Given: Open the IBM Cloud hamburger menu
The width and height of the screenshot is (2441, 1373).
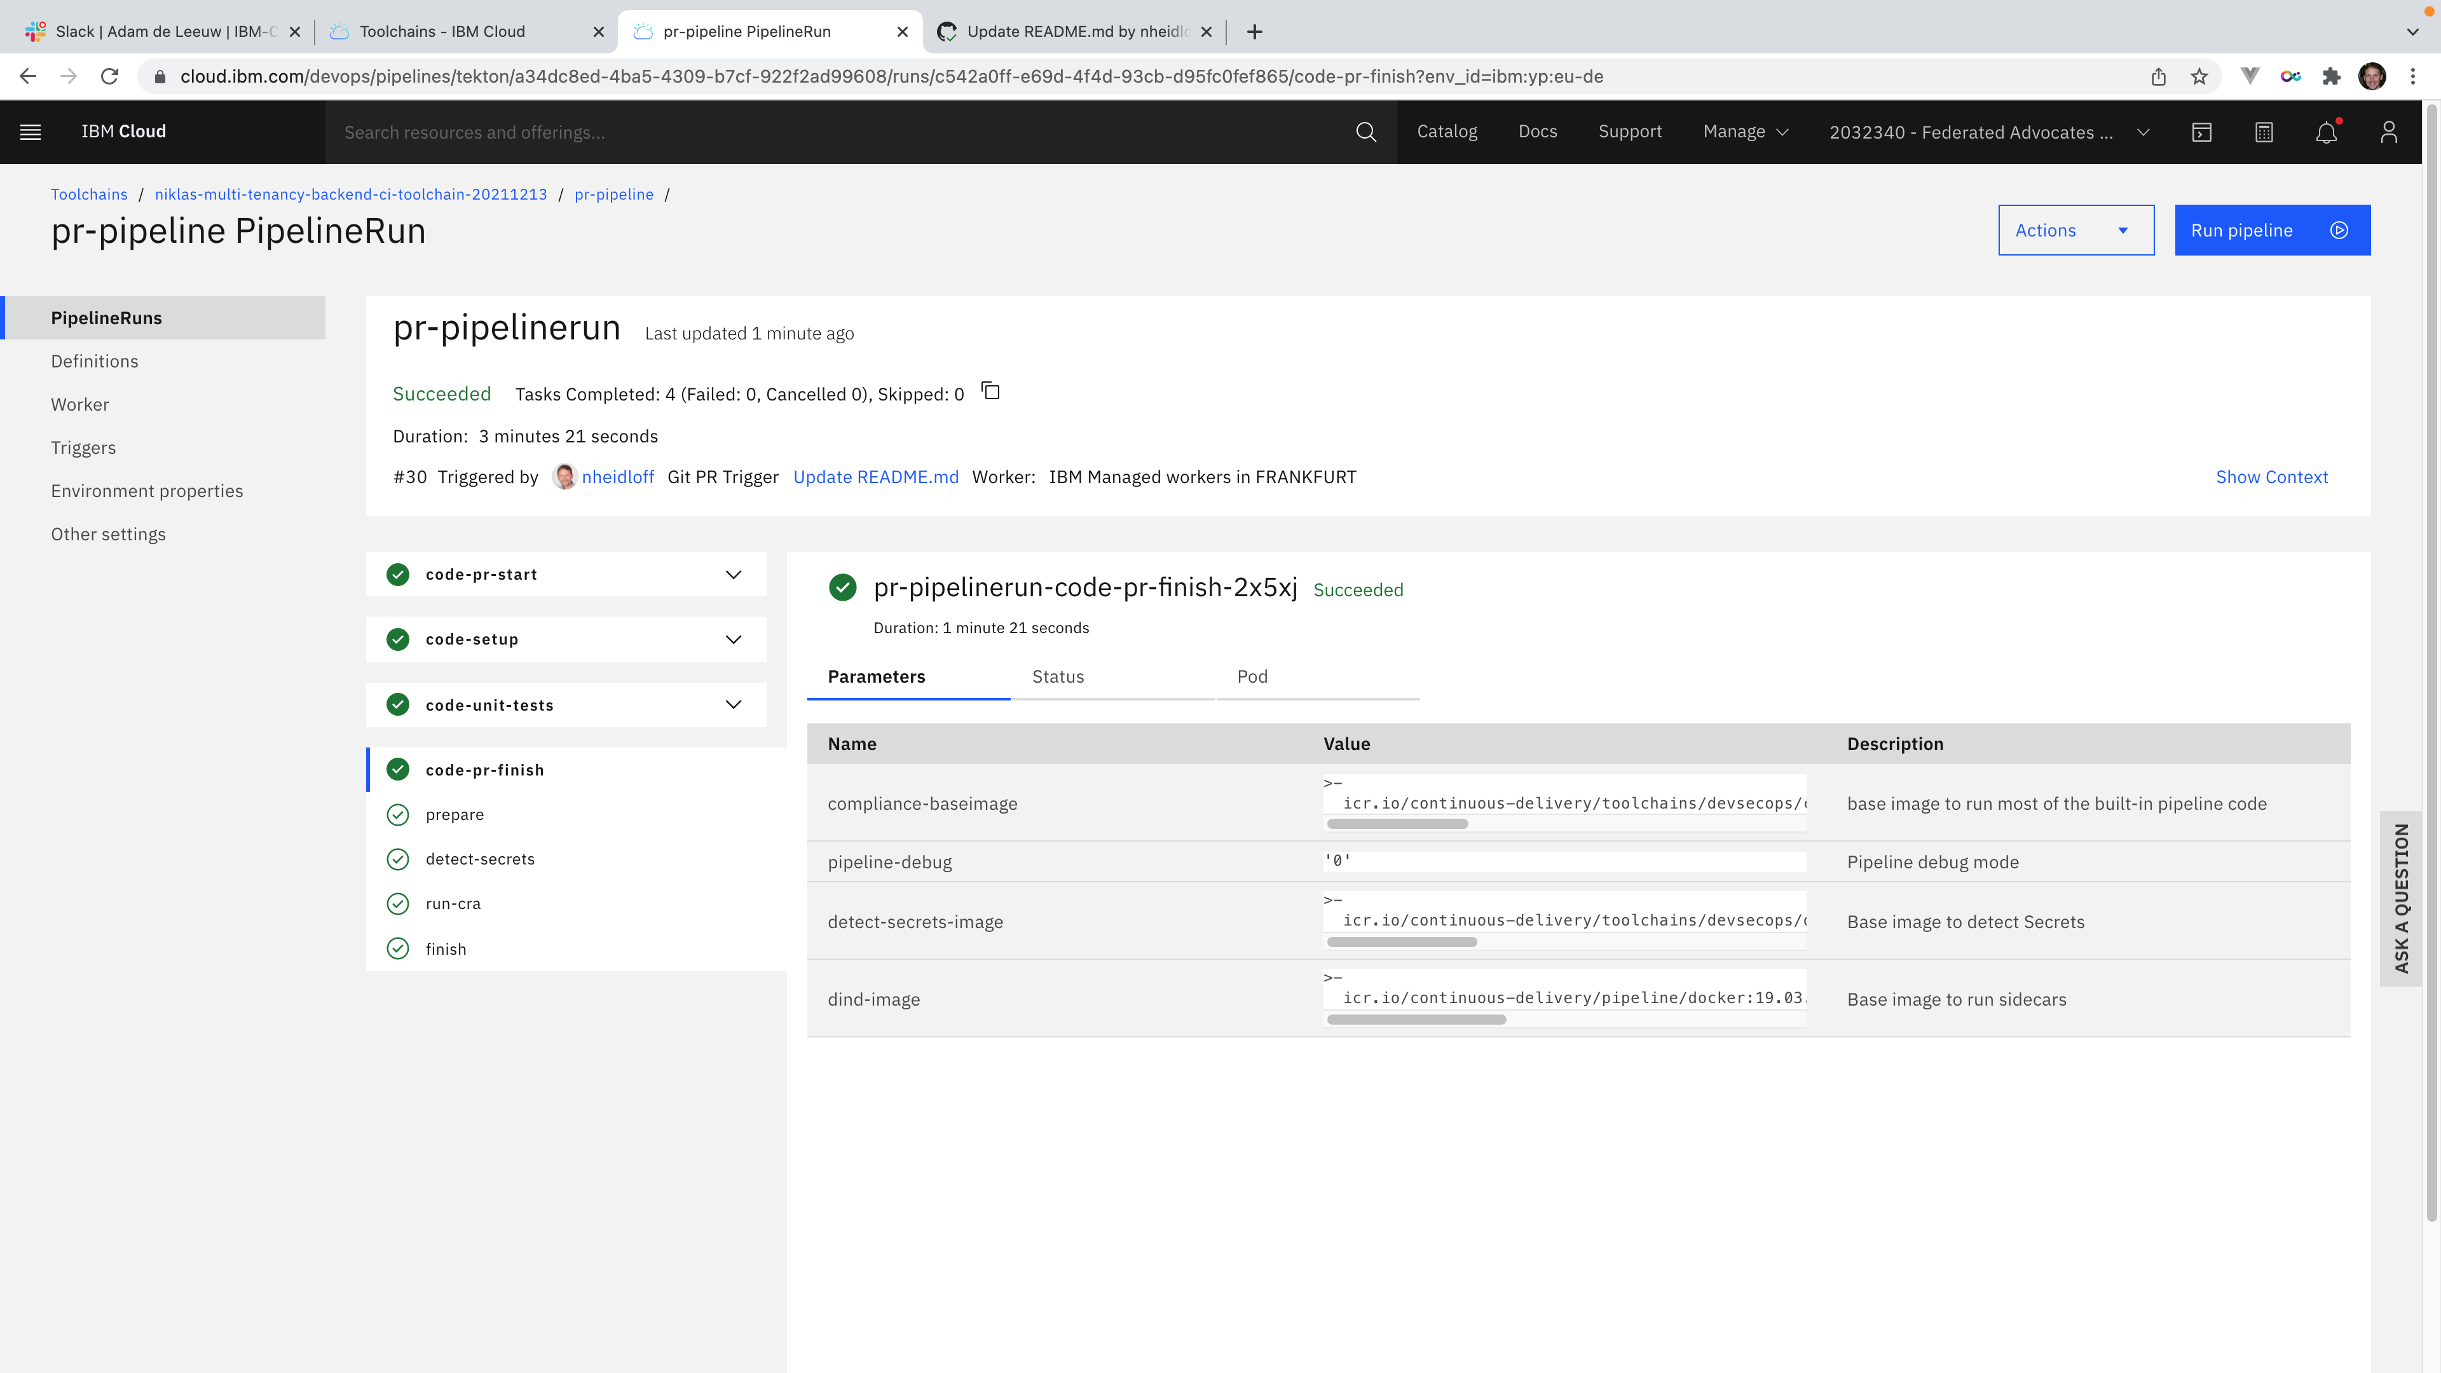Looking at the screenshot, I should point(31,132).
